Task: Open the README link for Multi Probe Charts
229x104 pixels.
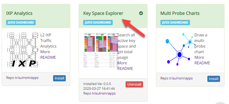Action: pyautogui.click(x=202, y=63)
